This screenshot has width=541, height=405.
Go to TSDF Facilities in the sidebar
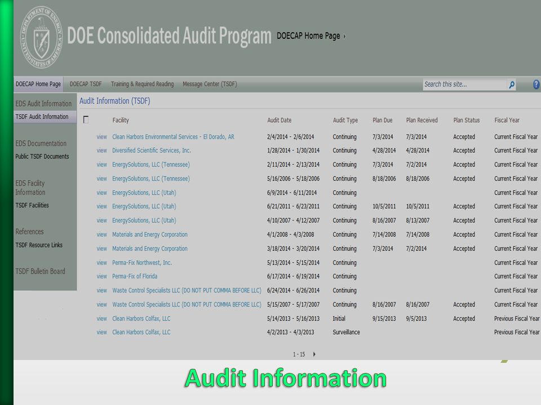pyautogui.click(x=32, y=205)
